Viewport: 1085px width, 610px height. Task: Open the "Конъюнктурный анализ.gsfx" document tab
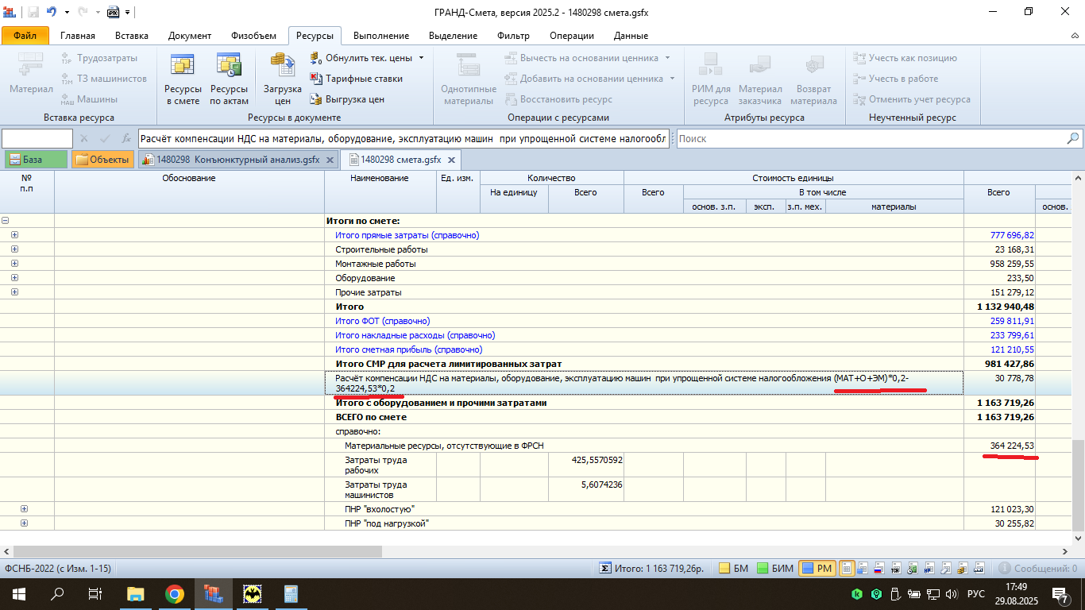[237, 160]
